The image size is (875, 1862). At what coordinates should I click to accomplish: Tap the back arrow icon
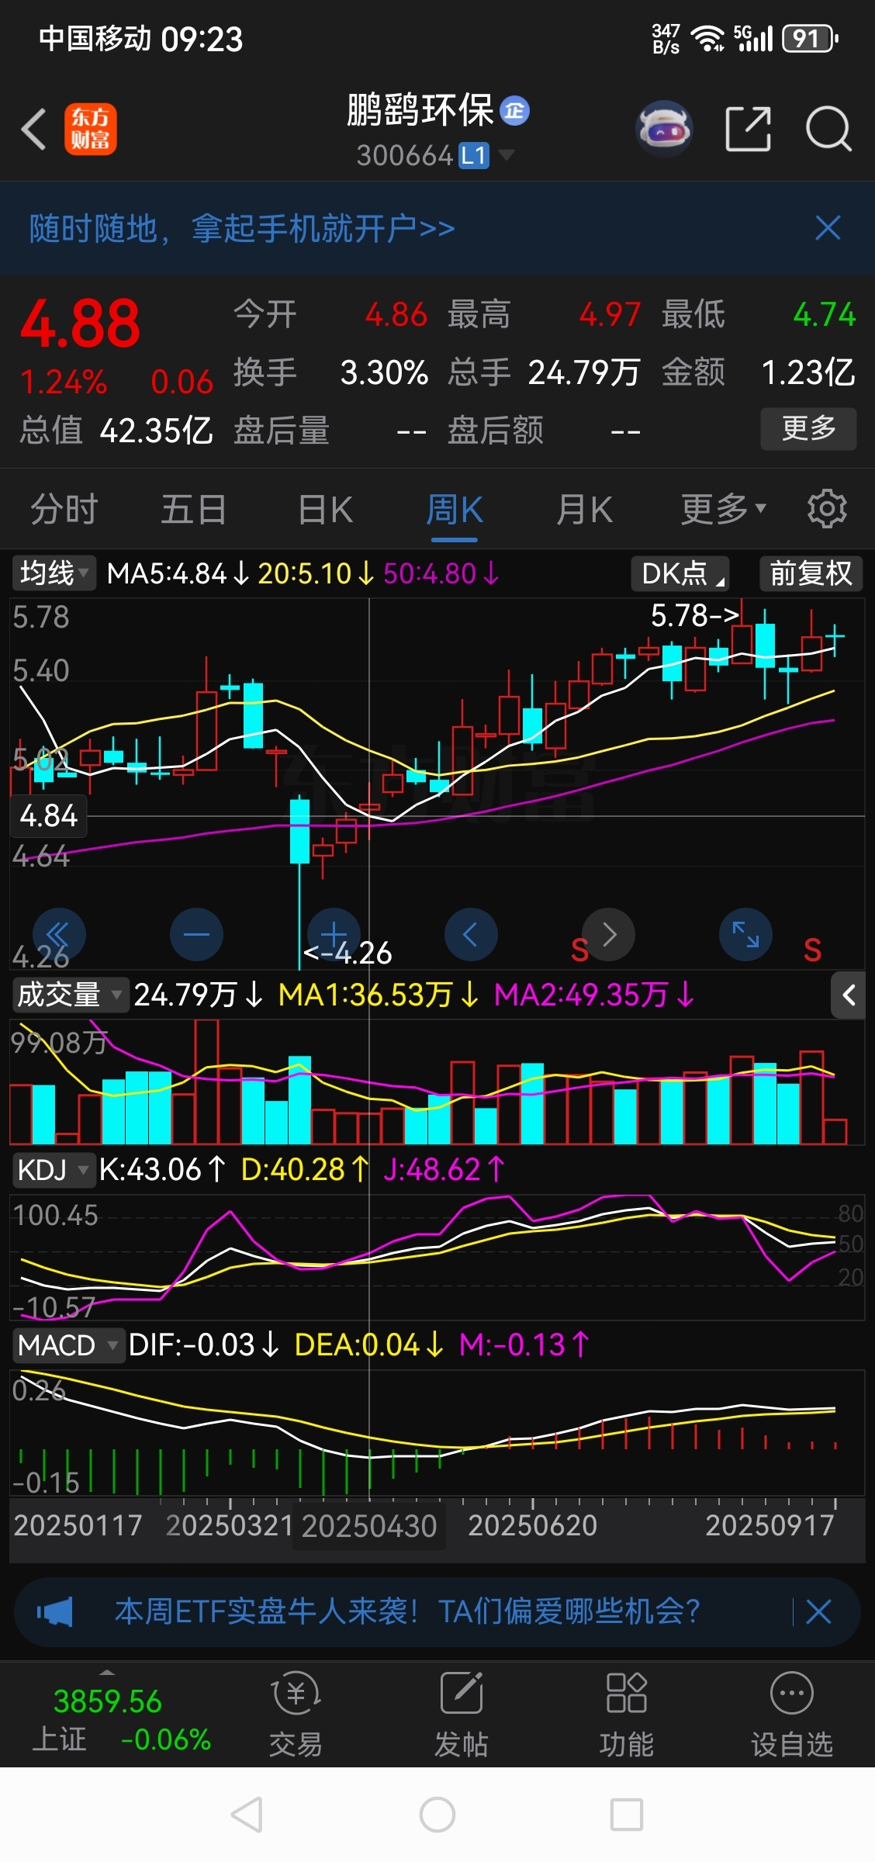pyautogui.click(x=34, y=129)
